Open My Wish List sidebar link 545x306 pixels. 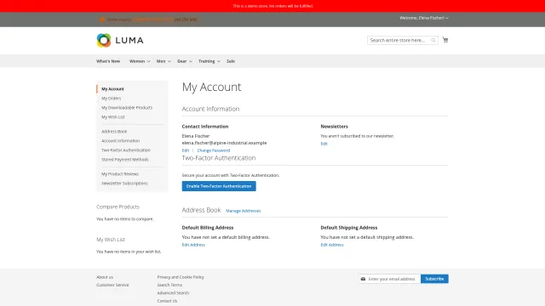click(113, 117)
